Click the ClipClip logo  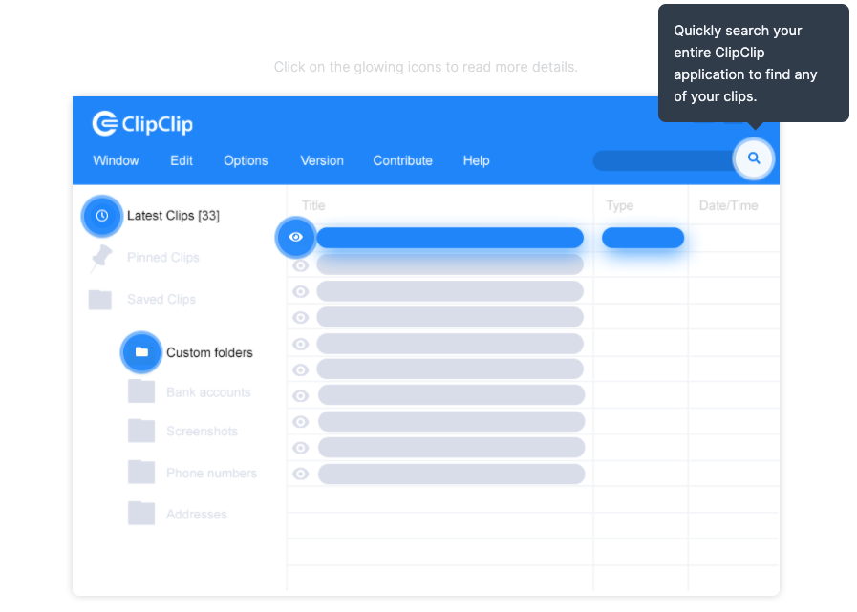[x=142, y=123]
